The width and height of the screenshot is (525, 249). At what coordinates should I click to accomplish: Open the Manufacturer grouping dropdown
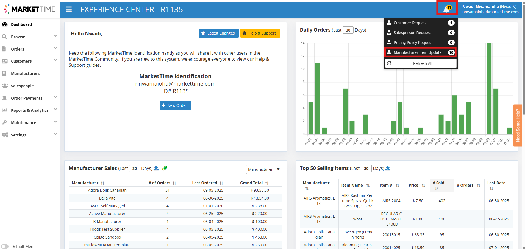point(264,169)
